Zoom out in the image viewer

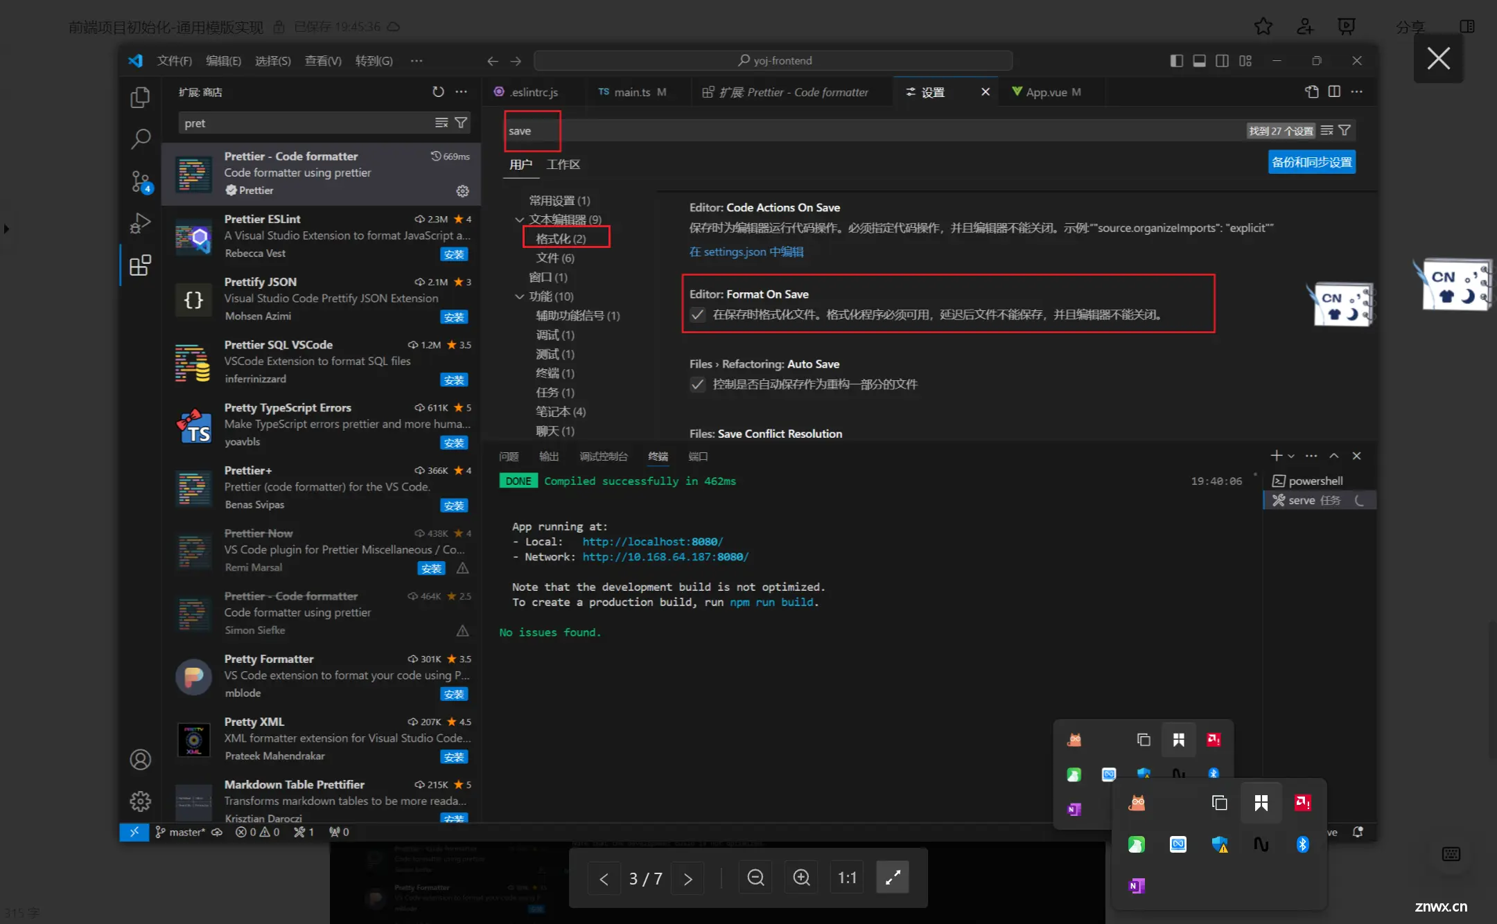(755, 878)
